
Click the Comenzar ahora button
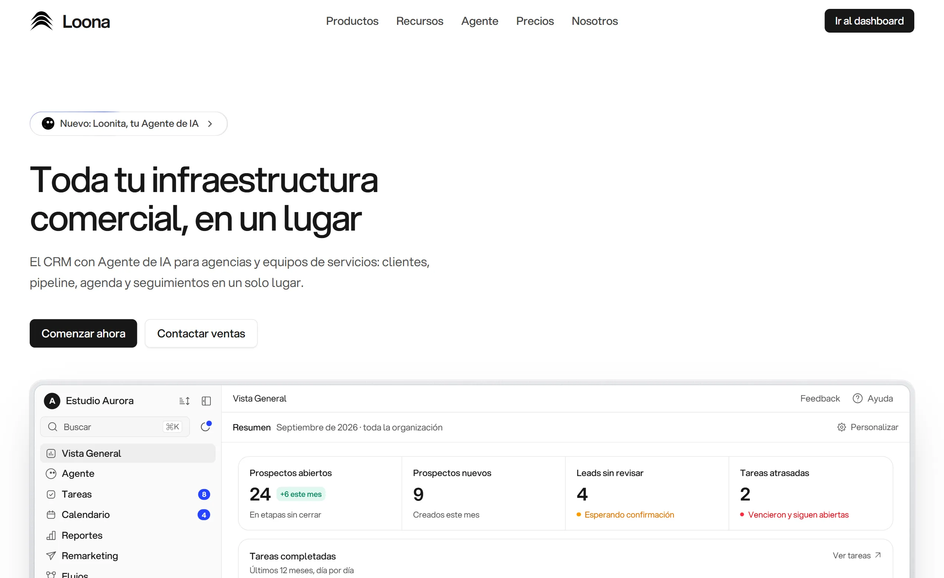coord(83,333)
